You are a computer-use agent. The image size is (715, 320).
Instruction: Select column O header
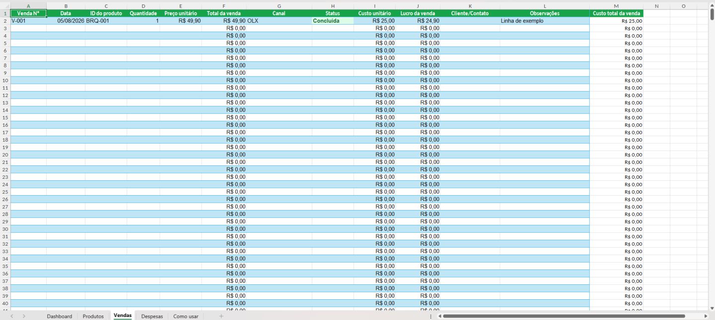pyautogui.click(x=684, y=6)
